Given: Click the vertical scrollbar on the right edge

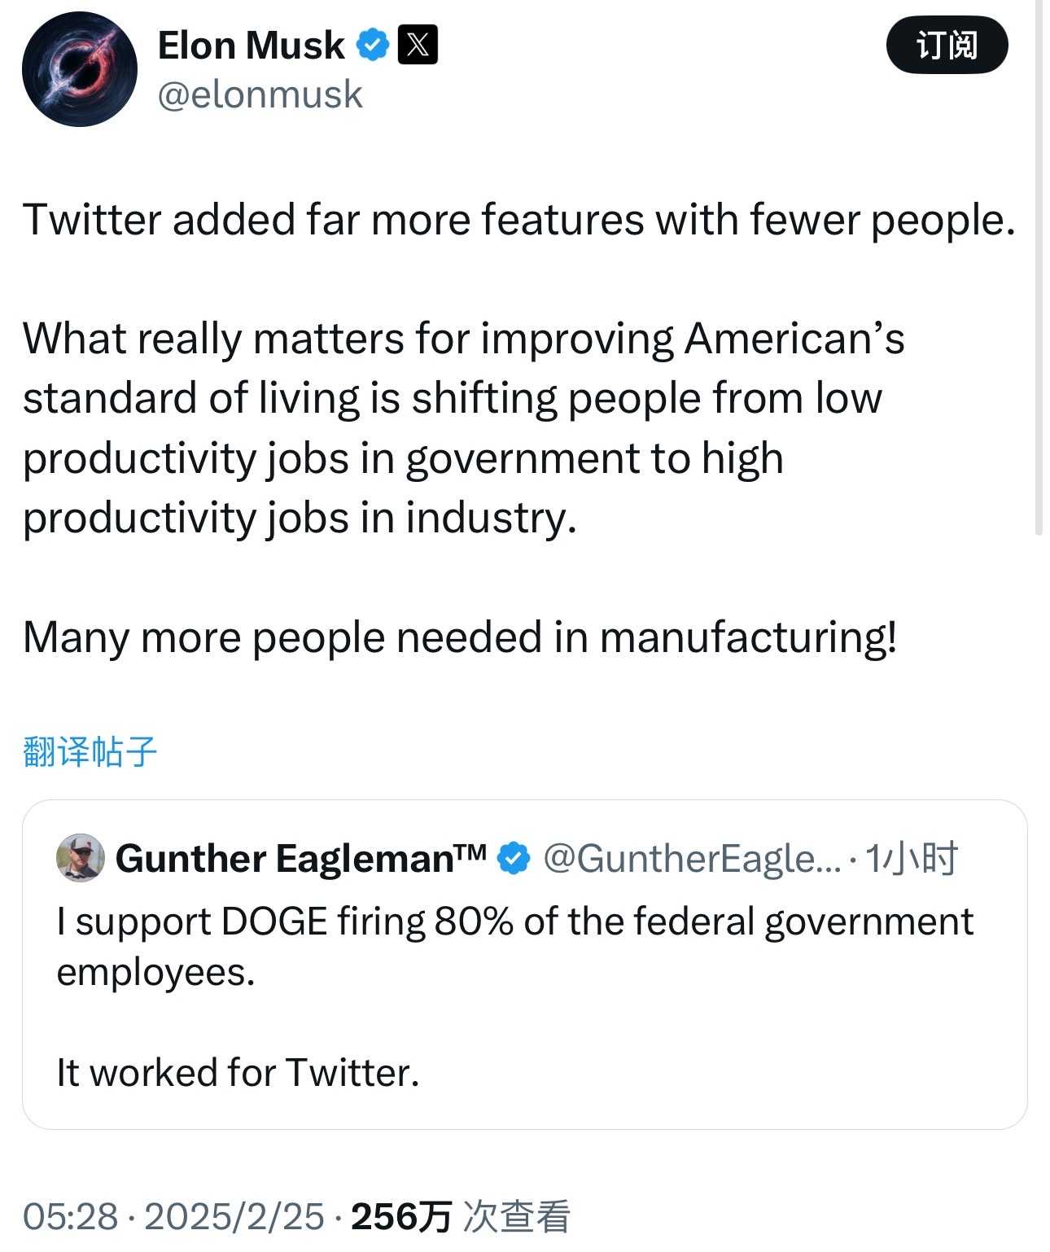Looking at the screenshot, I should [1039, 269].
